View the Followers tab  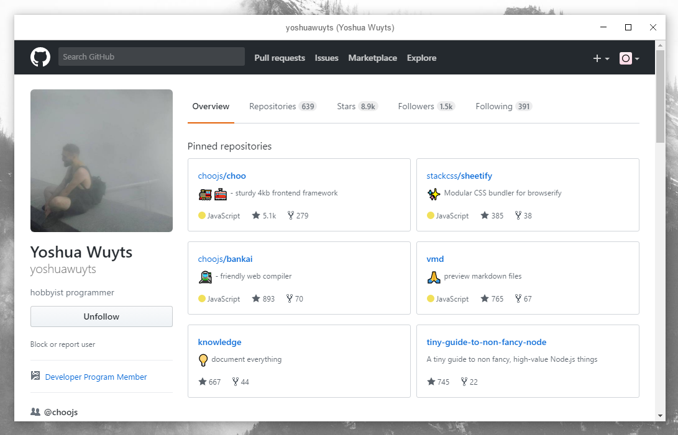[x=426, y=106]
